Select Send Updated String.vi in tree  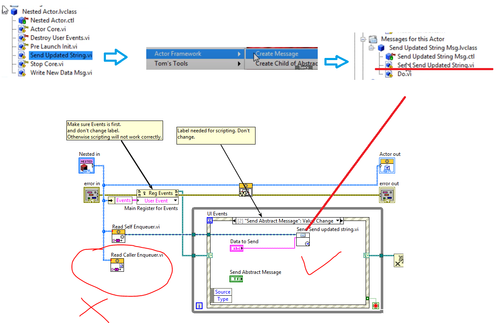61,55
